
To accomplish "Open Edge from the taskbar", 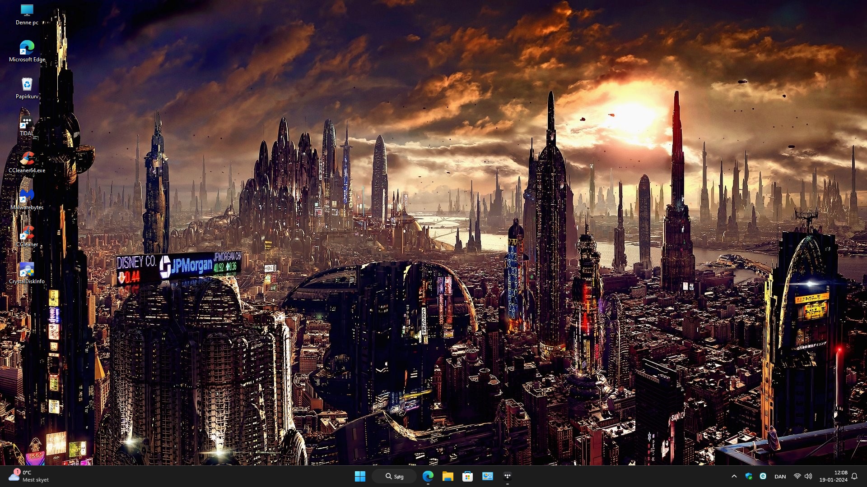I will click(428, 476).
